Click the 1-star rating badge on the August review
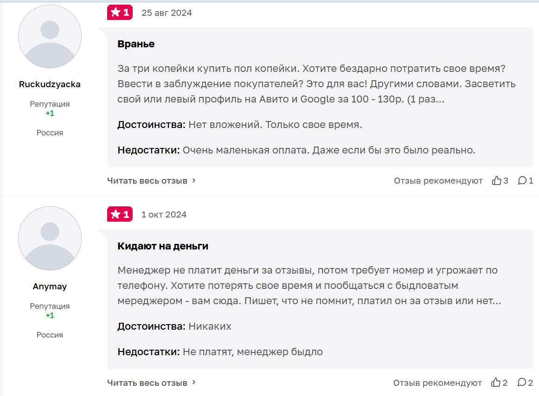 click(120, 13)
